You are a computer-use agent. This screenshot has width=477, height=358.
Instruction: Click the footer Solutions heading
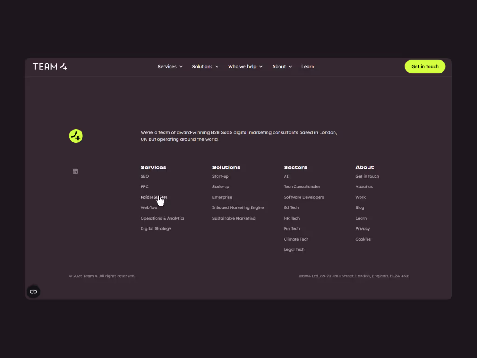226,167
